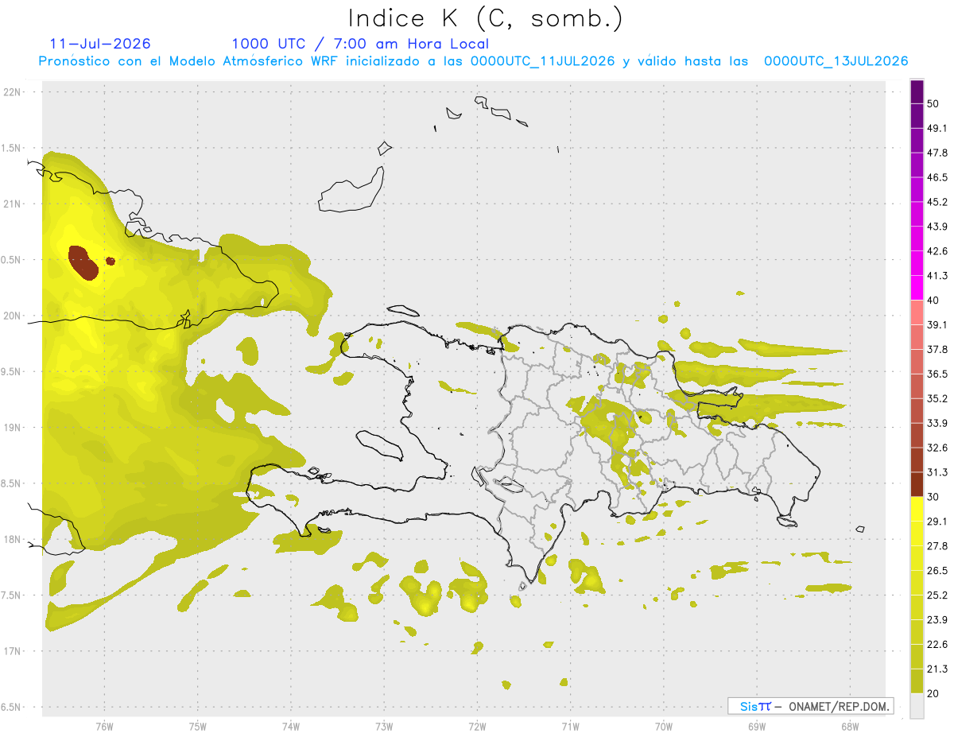Click the salmon 39.1 legend swatch

[x=917, y=312]
